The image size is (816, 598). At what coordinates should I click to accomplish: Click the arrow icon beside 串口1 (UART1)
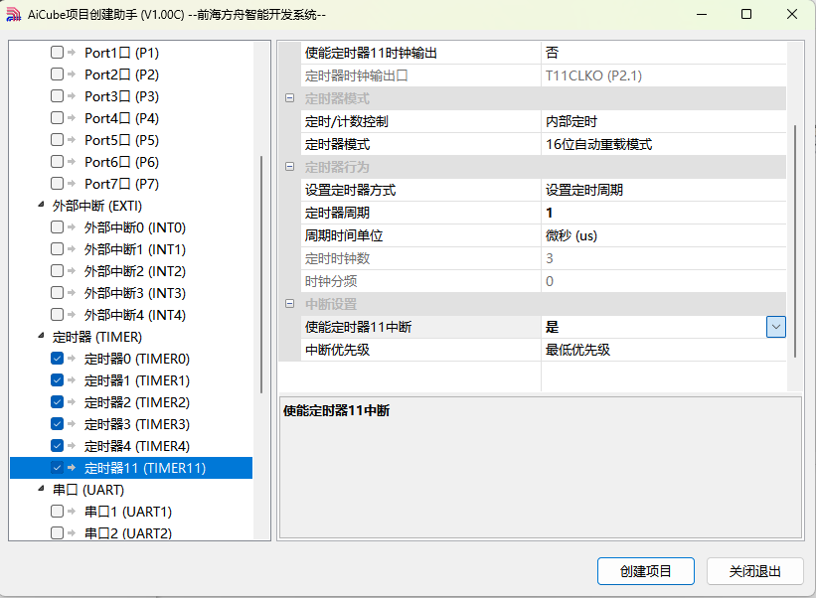pos(72,512)
